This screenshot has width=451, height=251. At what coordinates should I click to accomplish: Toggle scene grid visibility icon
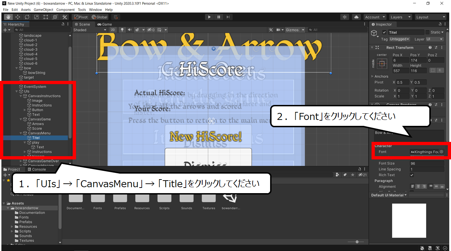pyautogui.click(x=160, y=30)
